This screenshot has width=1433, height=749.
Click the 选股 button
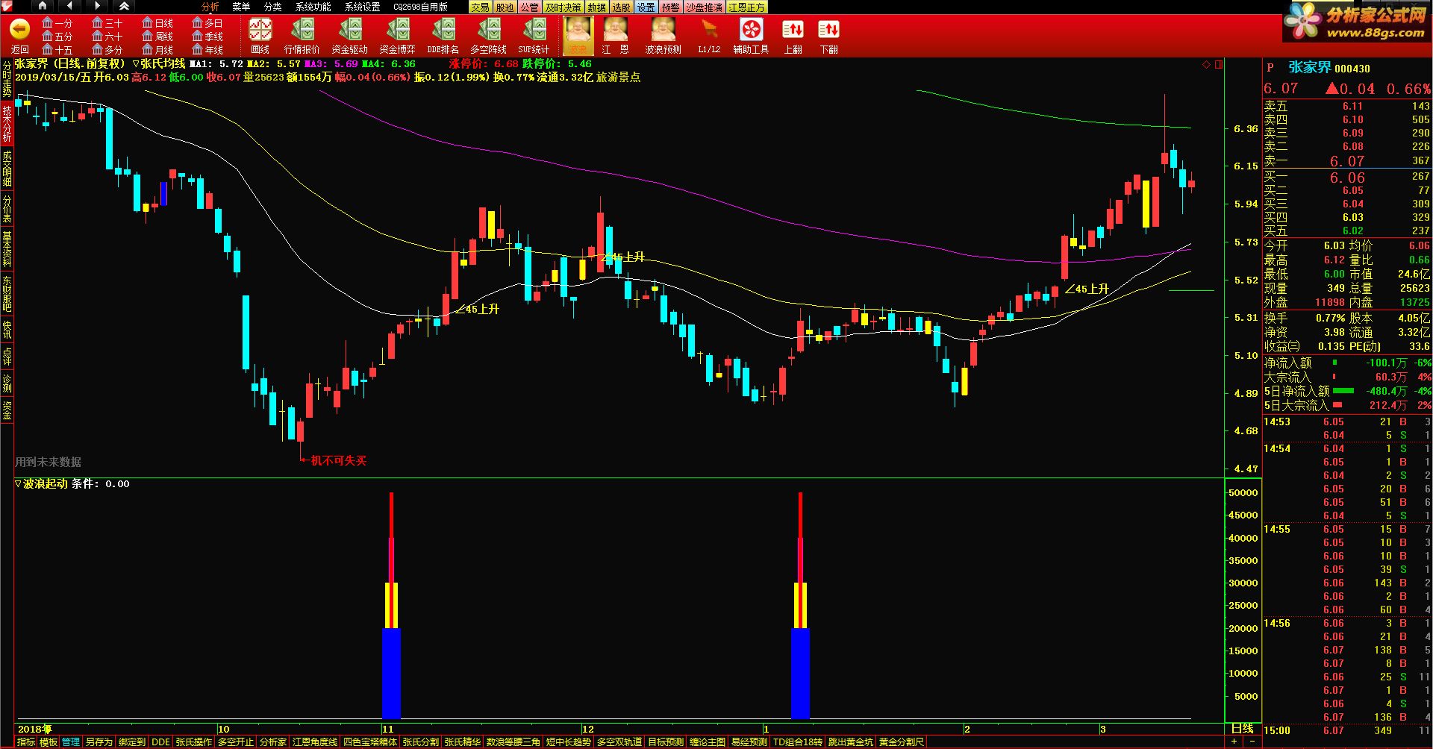621,7
